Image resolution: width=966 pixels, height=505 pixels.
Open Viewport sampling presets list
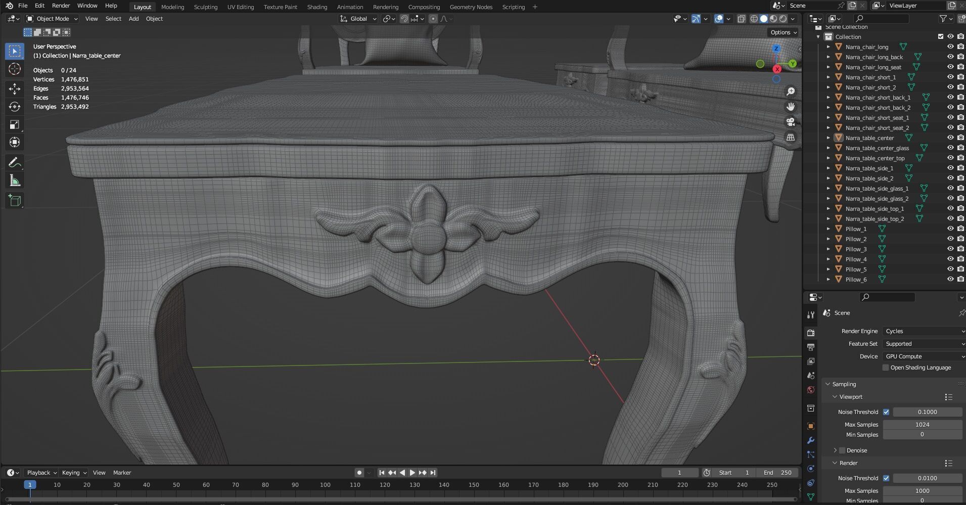(x=948, y=397)
